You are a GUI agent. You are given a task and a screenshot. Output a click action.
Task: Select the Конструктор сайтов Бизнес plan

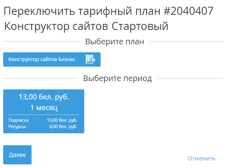52,59
